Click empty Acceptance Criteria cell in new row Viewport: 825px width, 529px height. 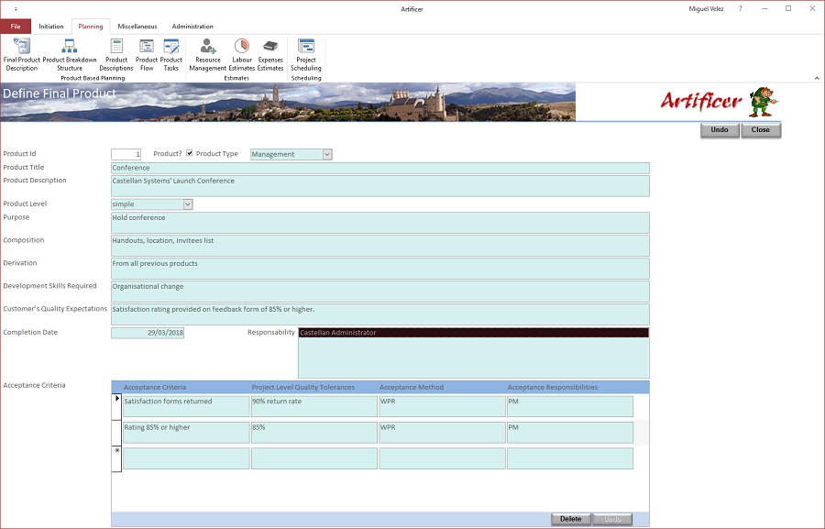coord(186,458)
